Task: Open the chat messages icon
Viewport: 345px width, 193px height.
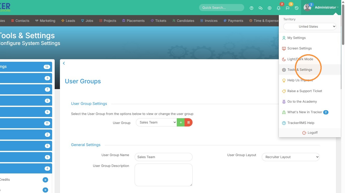Action: (x=261, y=8)
